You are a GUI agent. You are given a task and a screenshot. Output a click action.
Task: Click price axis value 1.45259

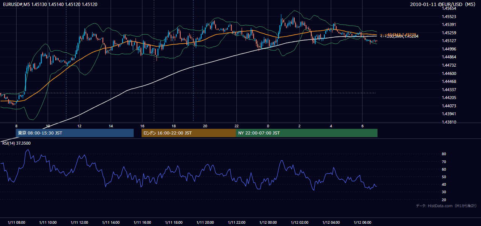click(449, 33)
